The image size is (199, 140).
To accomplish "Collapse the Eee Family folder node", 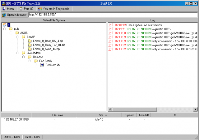I will (x=30, y=61).
